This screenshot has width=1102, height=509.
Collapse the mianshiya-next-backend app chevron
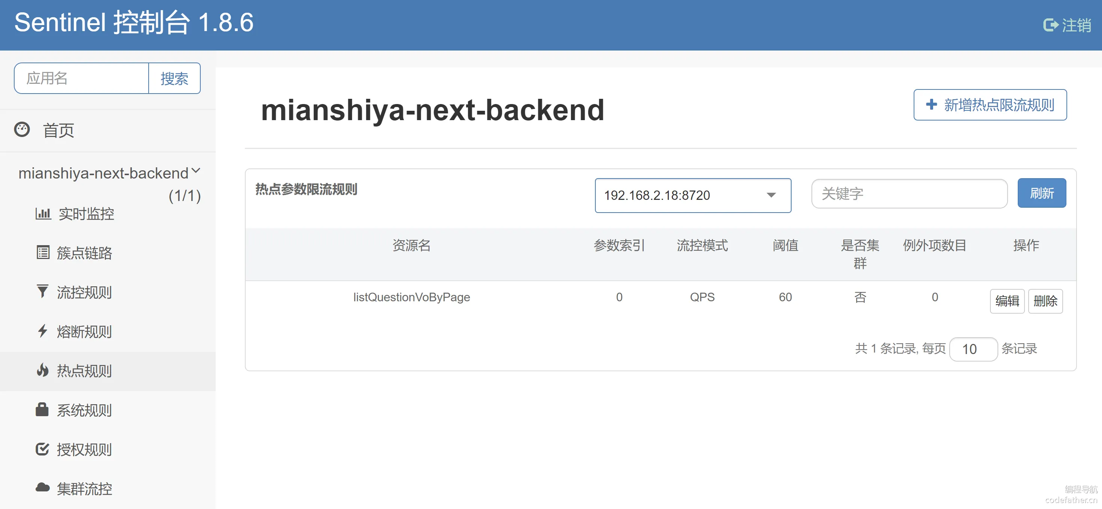(x=196, y=171)
